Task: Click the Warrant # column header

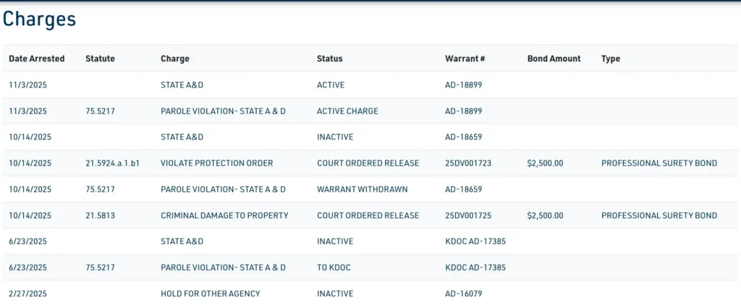Action: [465, 59]
